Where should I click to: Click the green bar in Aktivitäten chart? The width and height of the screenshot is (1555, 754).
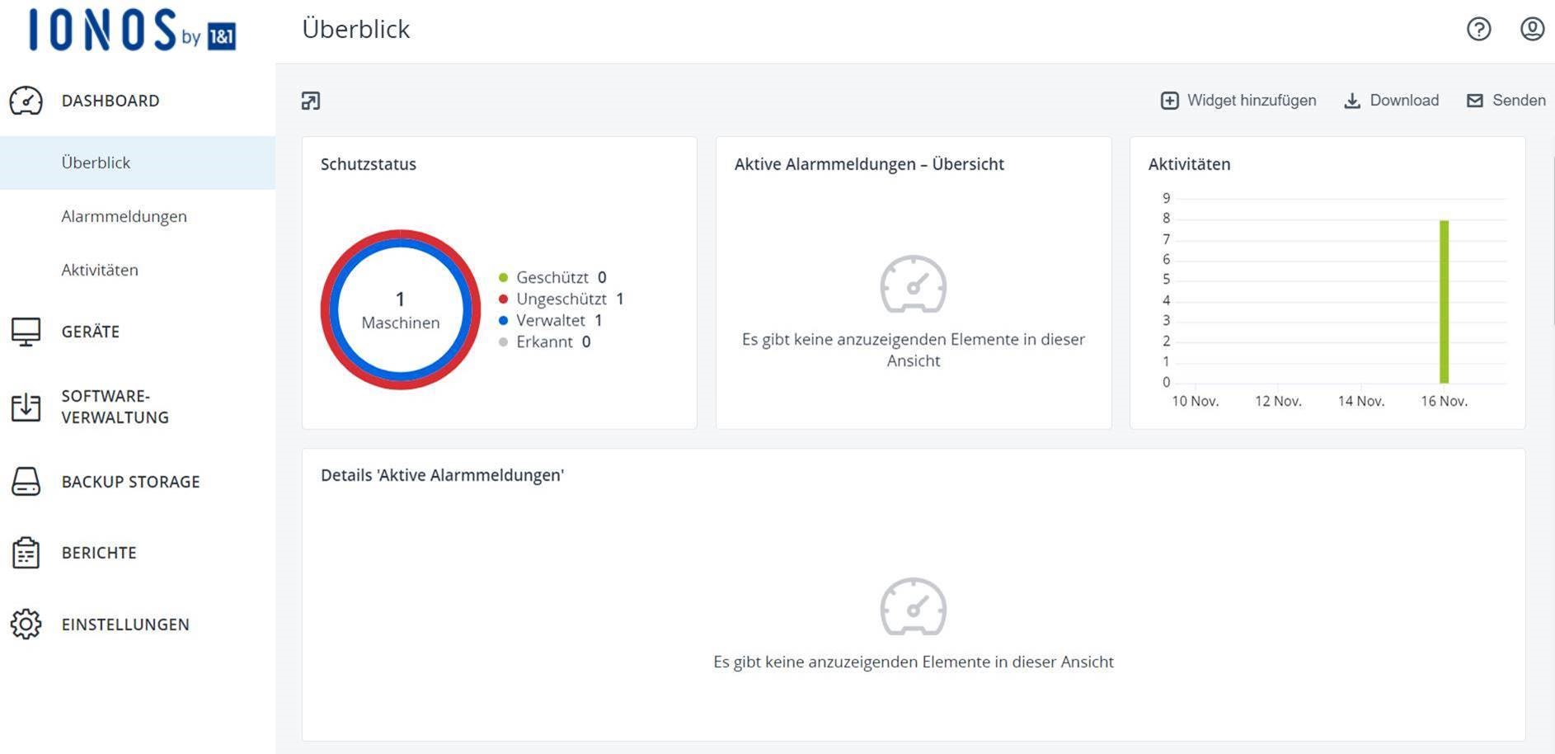1444,301
